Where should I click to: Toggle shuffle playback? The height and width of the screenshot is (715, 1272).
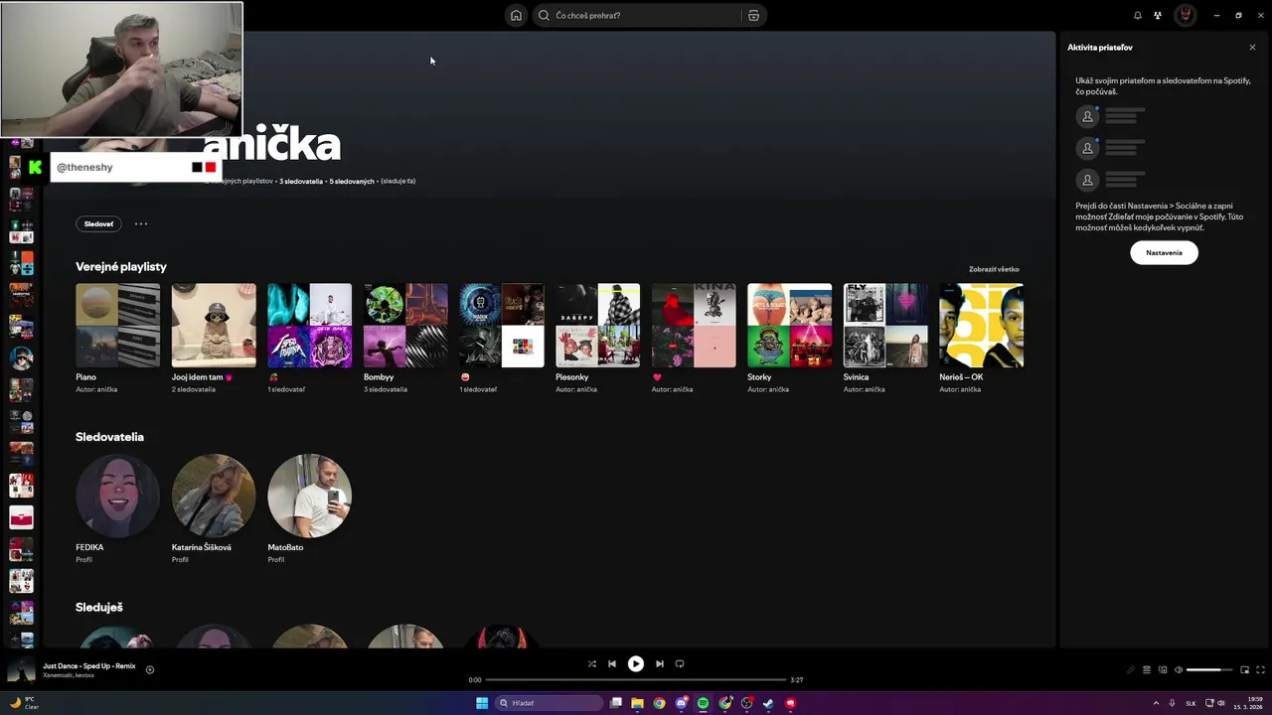592,664
